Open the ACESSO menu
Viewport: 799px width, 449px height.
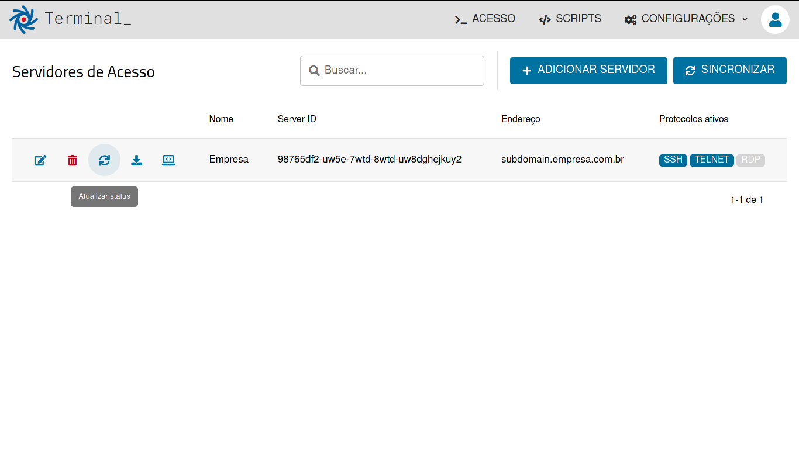tap(485, 19)
